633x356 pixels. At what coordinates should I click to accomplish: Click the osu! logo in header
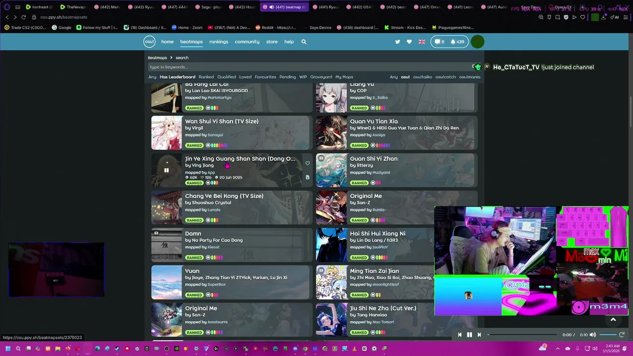[149, 42]
